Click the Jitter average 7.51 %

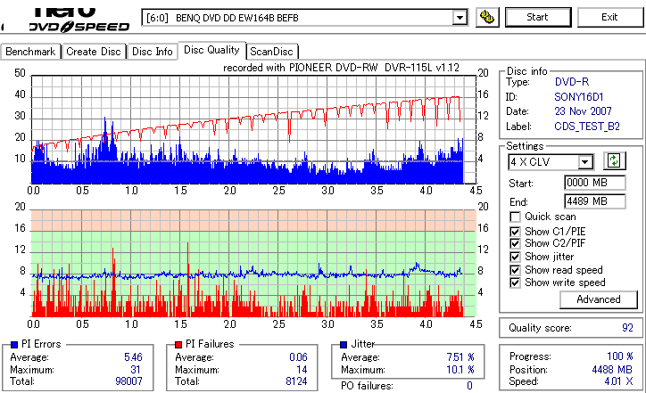click(460, 357)
